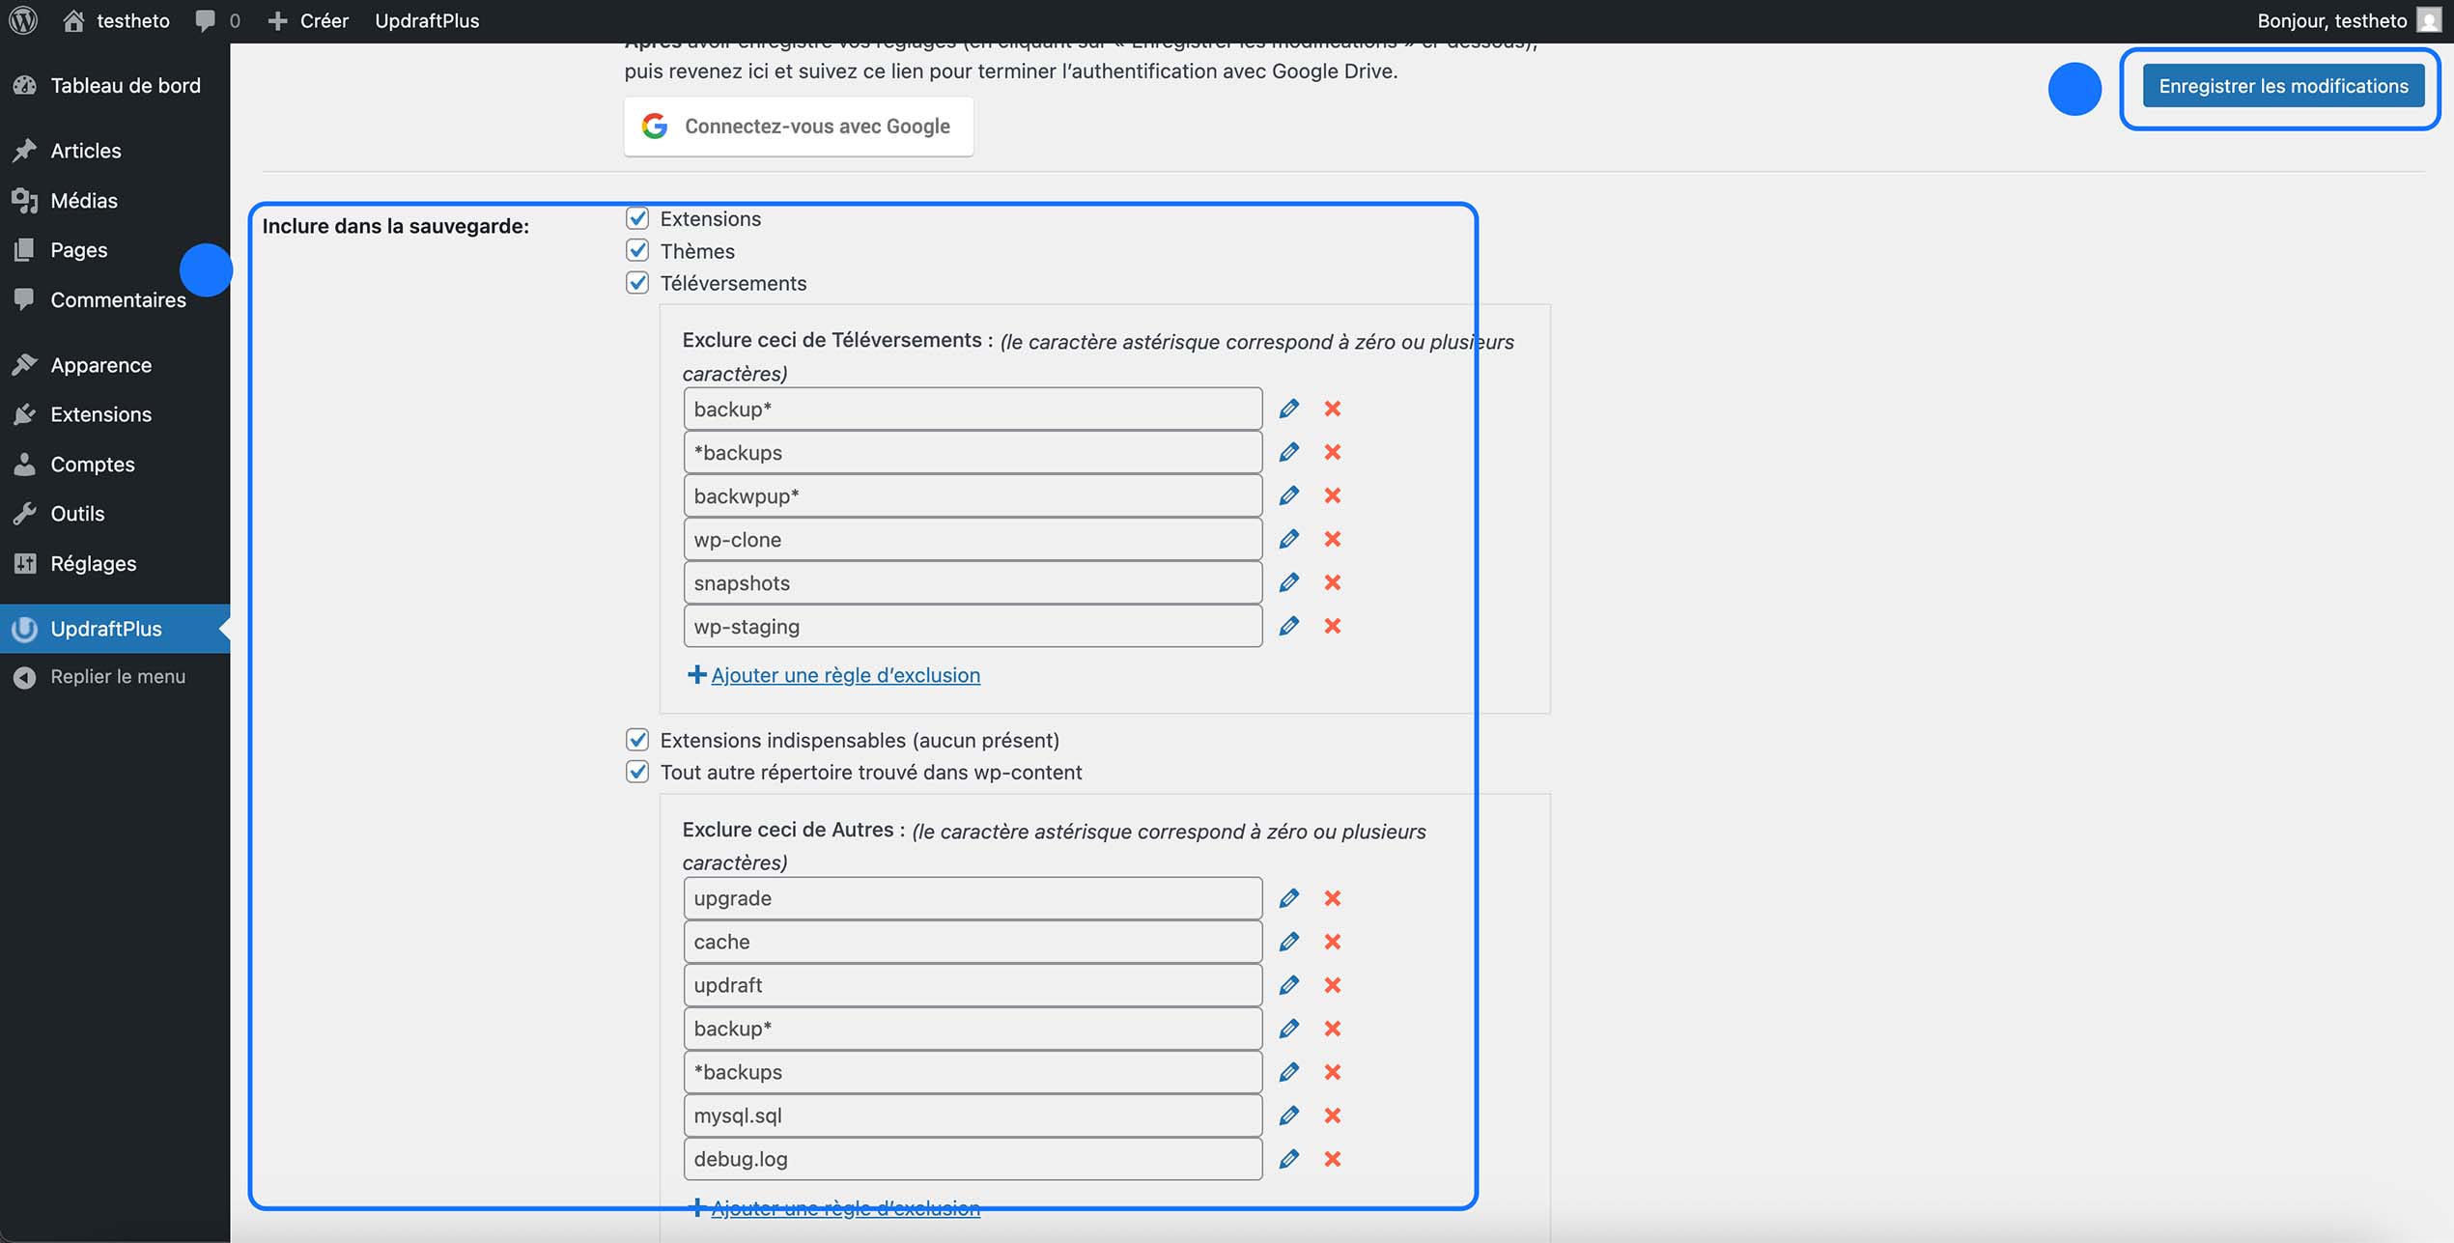Edit the mysql.sql rule with the pencil icon

1288,1115
